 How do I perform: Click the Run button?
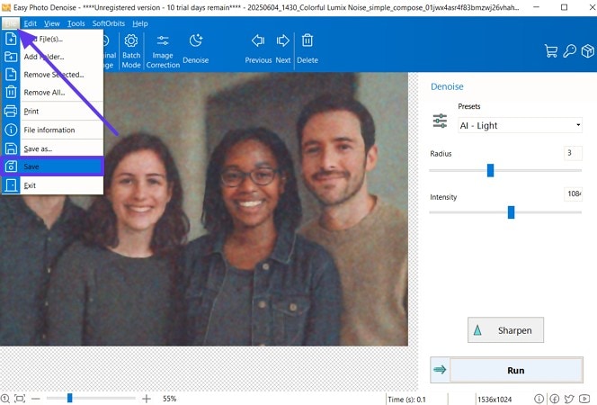coord(506,370)
